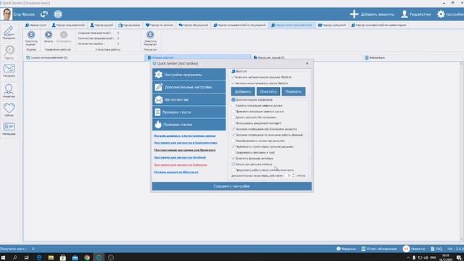Click the Показать Blacklist button

[x=293, y=91]
